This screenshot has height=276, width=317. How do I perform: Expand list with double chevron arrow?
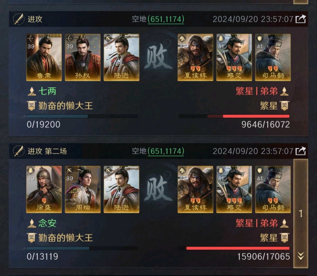point(301,256)
